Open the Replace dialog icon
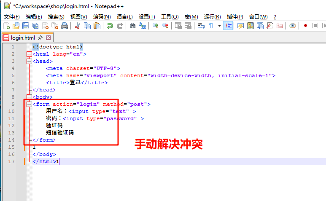This screenshot has width=326, height=201. pyautogui.click(x=143, y=26)
